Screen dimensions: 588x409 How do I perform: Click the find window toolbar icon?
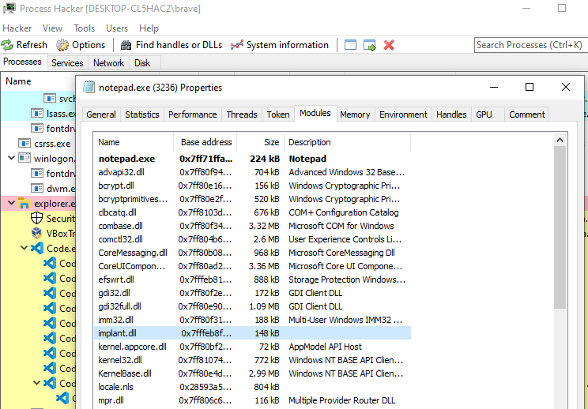point(350,45)
